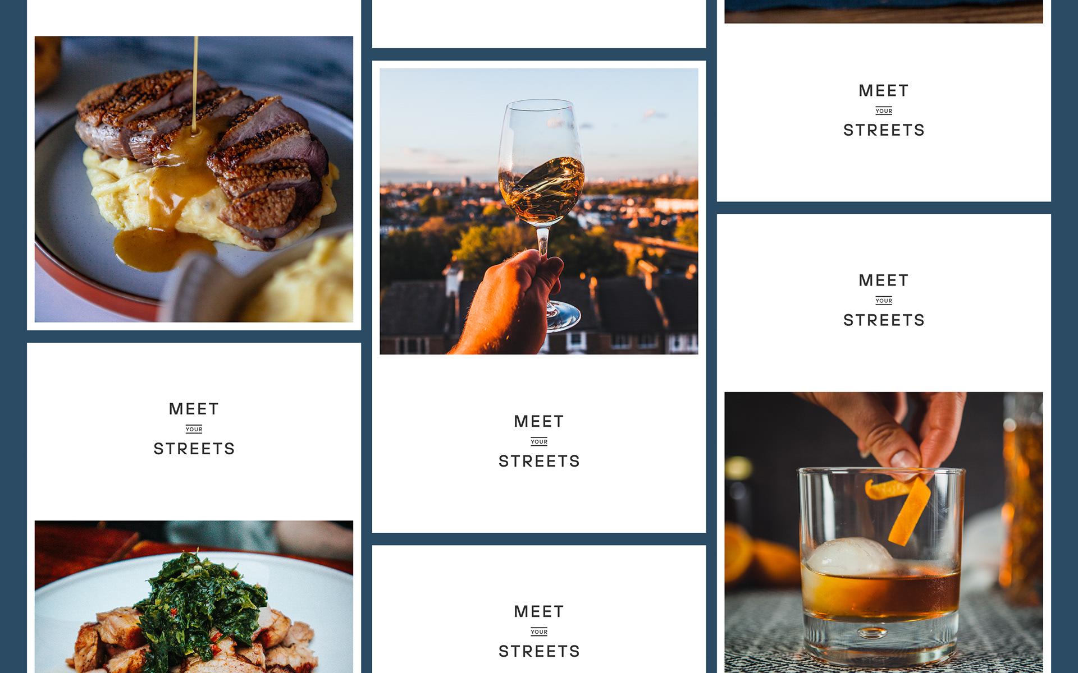Viewport: 1078px width, 673px height.
Task: Click the cropped wooden table photo strip
Action: [884, 11]
